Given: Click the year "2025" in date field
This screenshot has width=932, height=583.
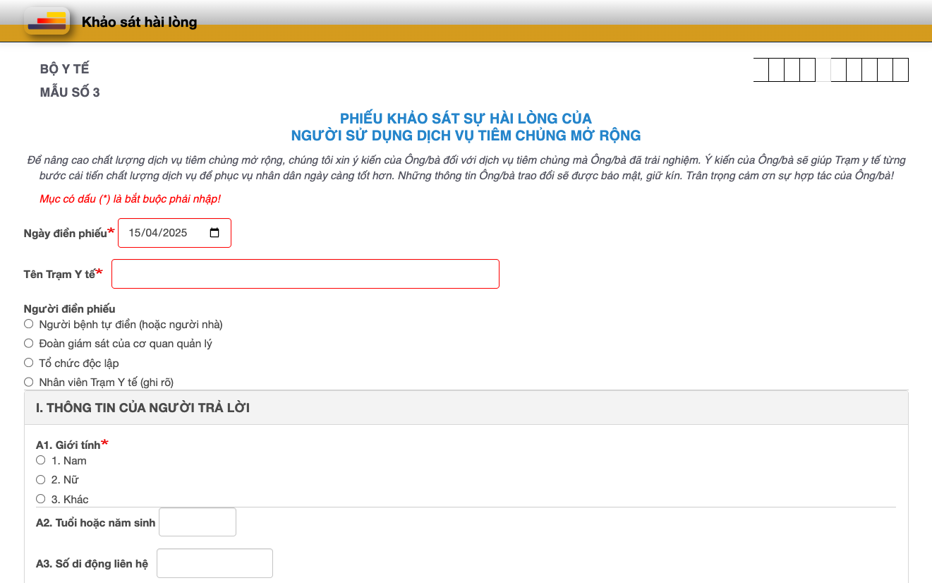Looking at the screenshot, I should (x=174, y=233).
